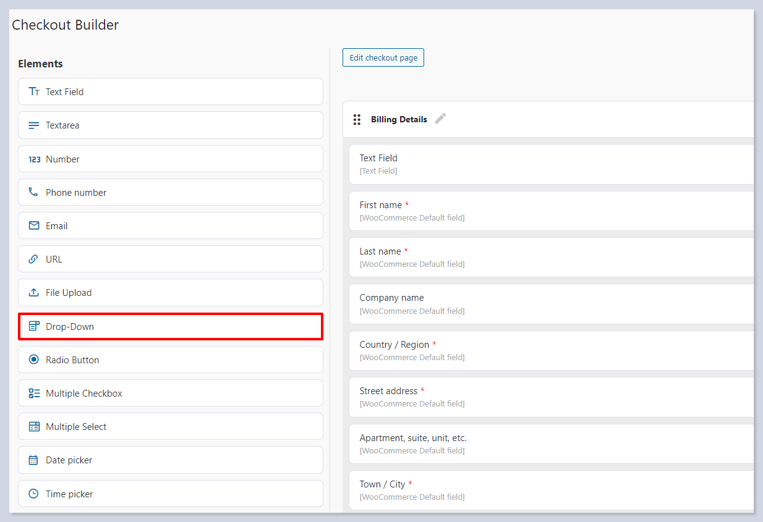The height and width of the screenshot is (522, 763).
Task: Click the Text Field element icon
Action: click(34, 91)
